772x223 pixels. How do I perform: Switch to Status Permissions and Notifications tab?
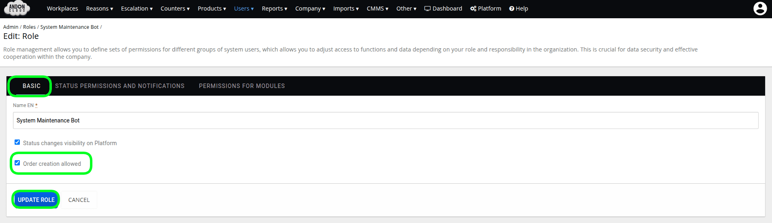click(120, 86)
